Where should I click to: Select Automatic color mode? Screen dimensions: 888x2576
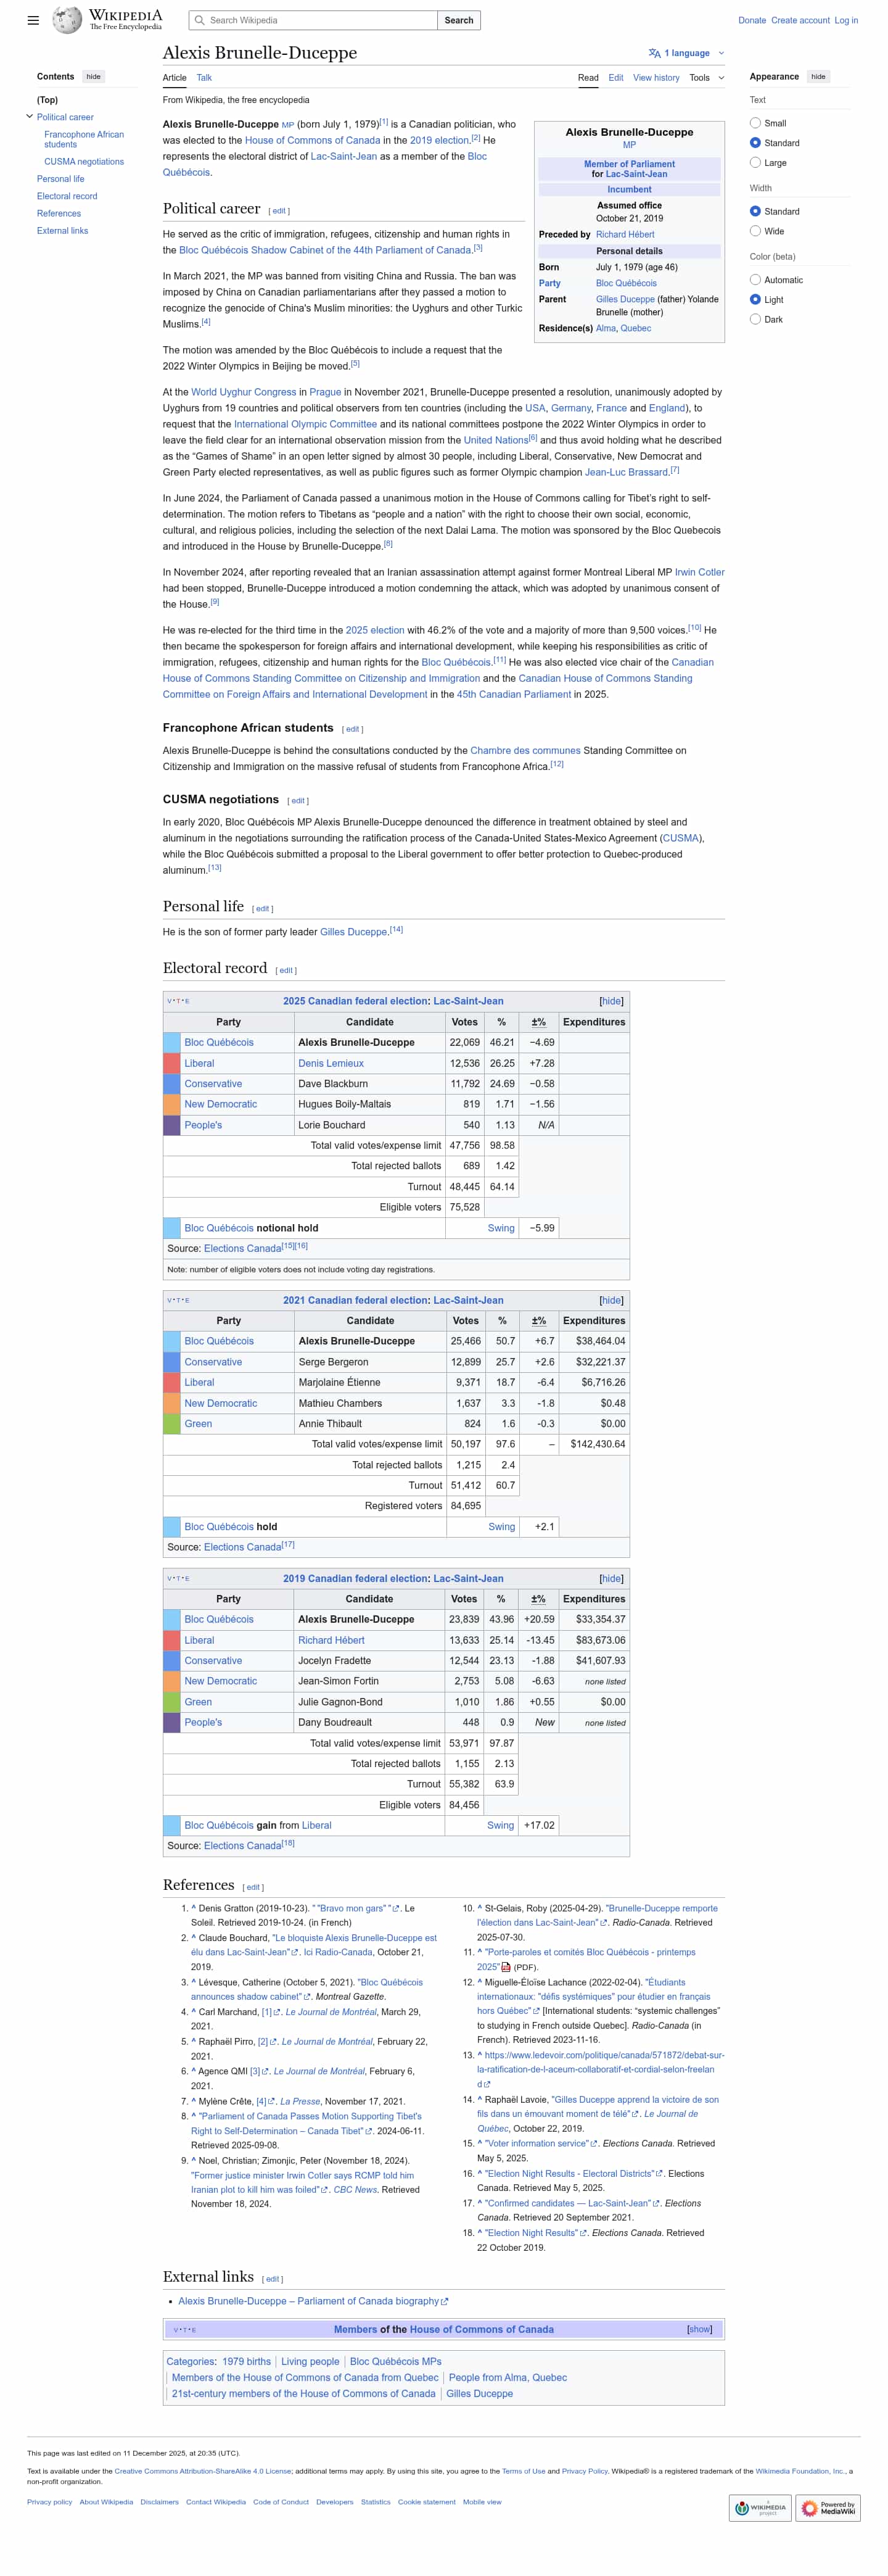pyautogui.click(x=755, y=280)
